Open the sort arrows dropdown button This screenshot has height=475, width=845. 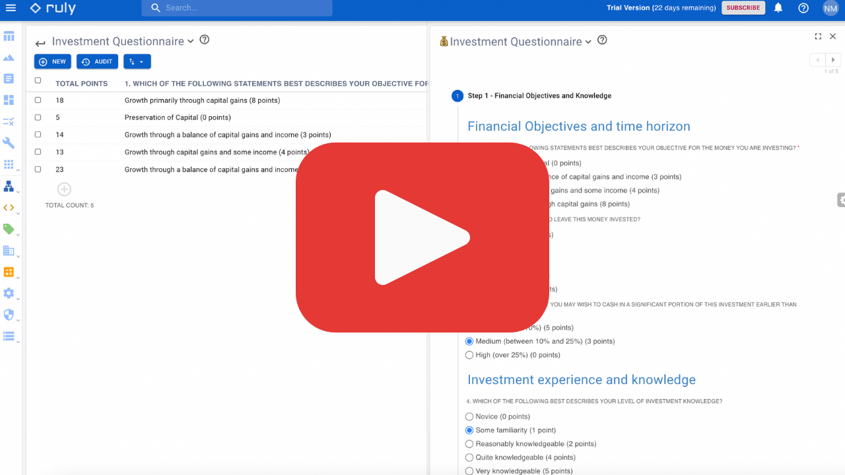(x=137, y=61)
